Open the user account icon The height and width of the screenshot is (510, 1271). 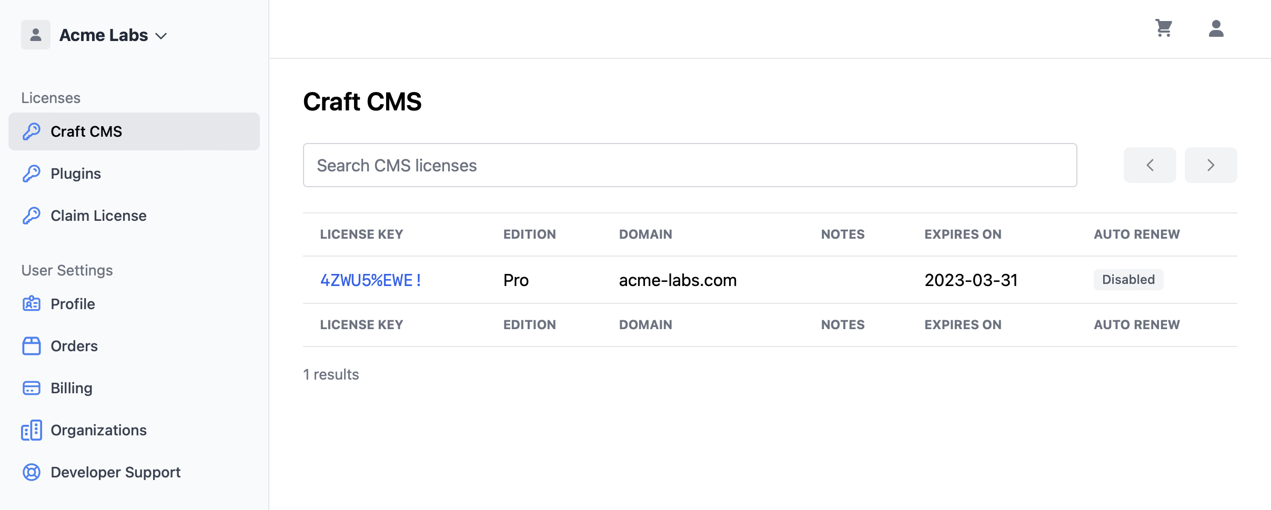click(1216, 28)
